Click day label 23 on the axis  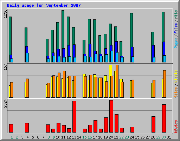tap(127, 137)
